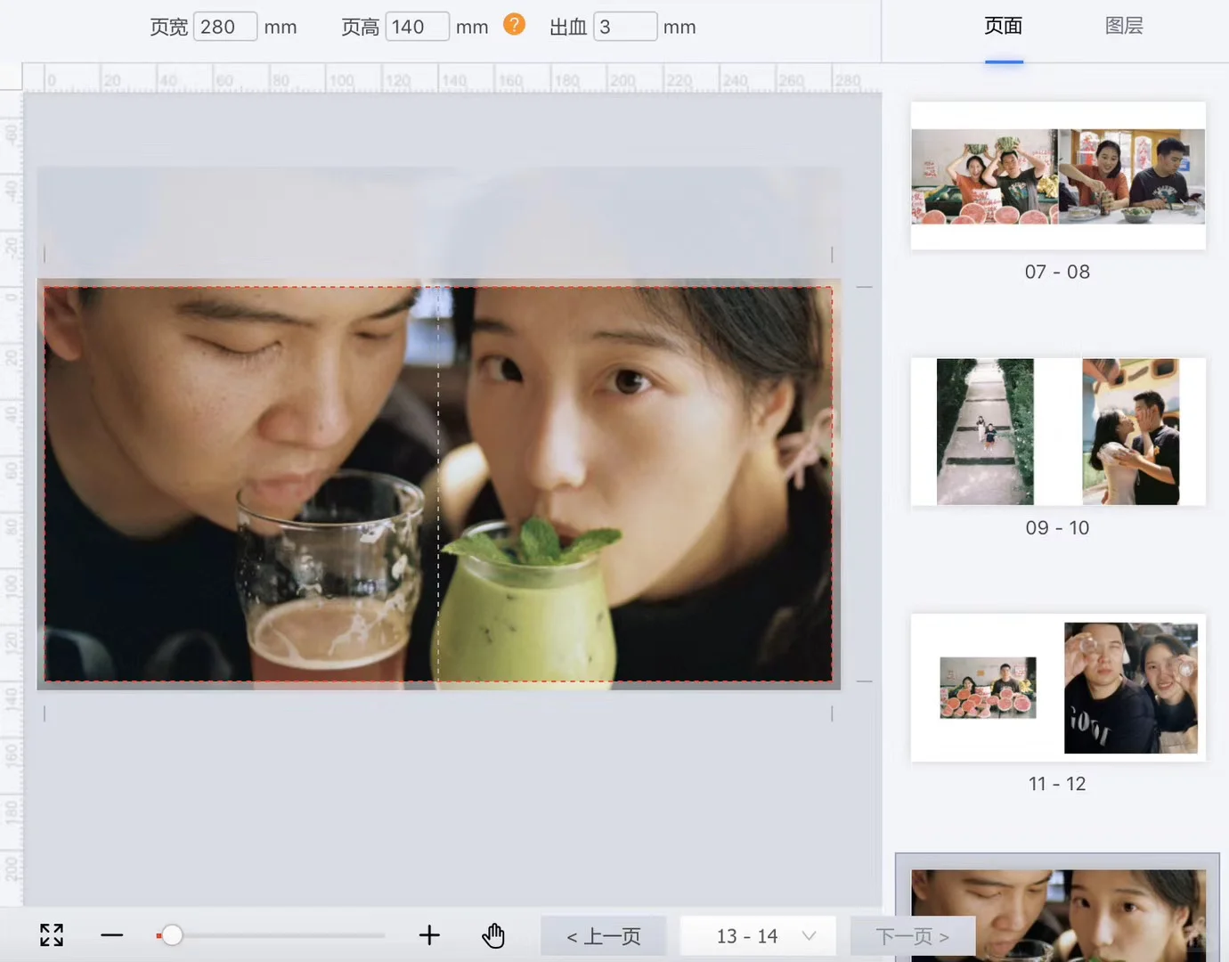Switch to the 图层 tab
Screen dimensions: 1229x962
click(x=1123, y=27)
